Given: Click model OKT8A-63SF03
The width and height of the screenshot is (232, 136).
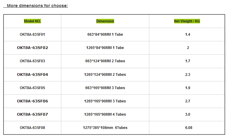Looking at the screenshot, I should (x=32, y=61).
